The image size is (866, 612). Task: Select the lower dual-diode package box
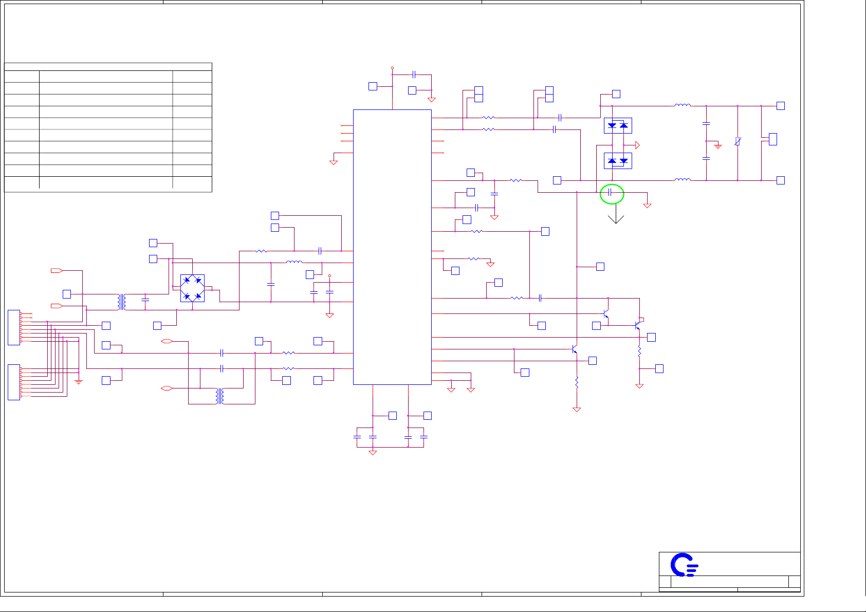click(x=618, y=161)
